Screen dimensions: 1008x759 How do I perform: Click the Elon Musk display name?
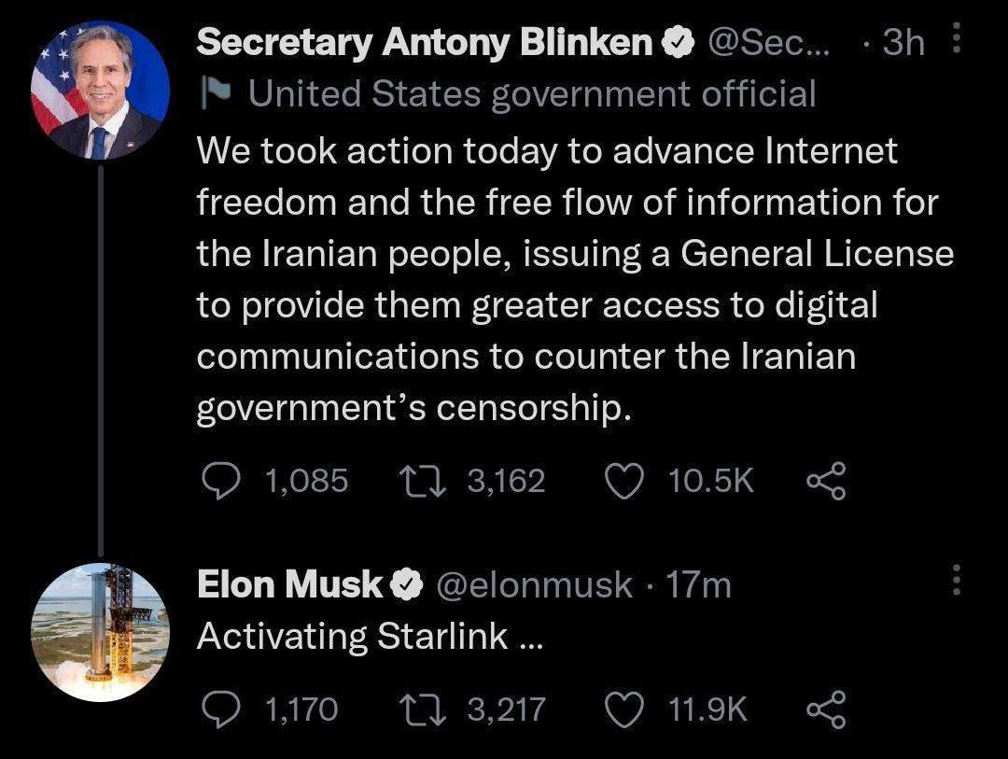290,585
